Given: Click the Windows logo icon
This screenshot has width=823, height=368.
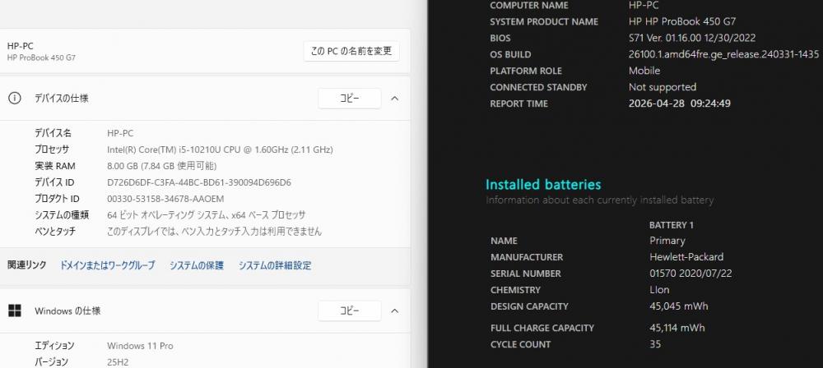Looking at the screenshot, I should 15,310.
